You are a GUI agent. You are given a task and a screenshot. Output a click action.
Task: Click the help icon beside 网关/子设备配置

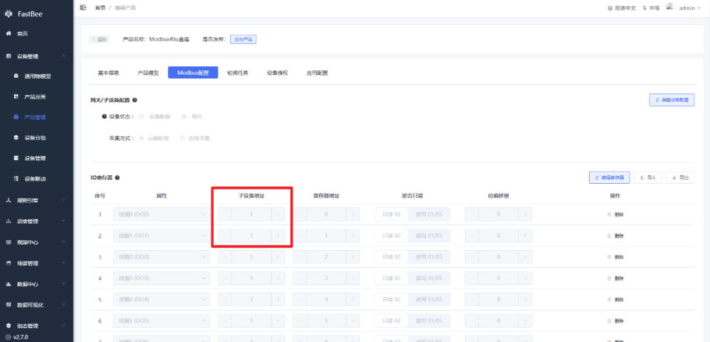click(x=135, y=100)
